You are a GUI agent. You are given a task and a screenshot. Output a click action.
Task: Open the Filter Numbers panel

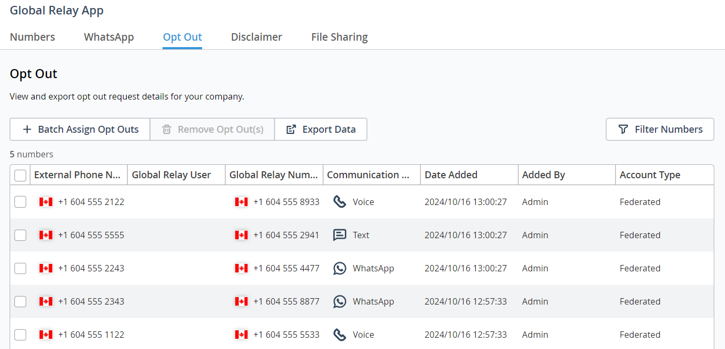(x=660, y=130)
